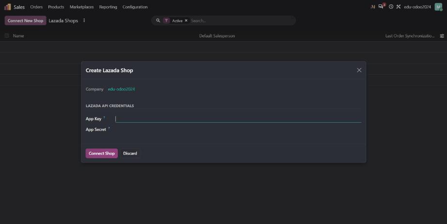Open the user avatar M menu

click(x=438, y=7)
